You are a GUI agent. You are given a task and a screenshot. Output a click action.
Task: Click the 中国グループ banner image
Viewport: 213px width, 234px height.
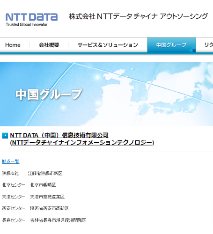point(106,94)
